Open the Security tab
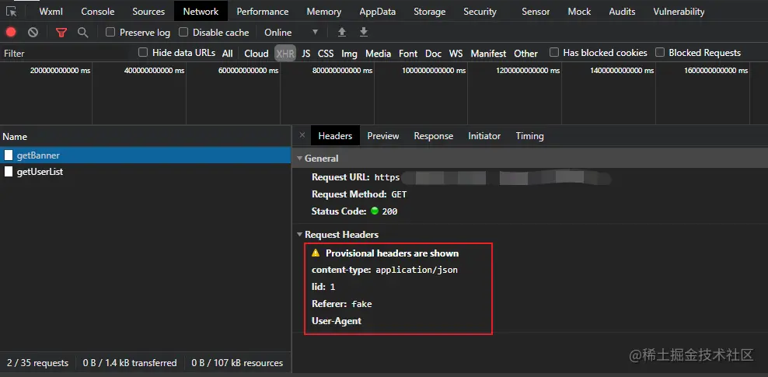The width and height of the screenshot is (768, 377). tap(480, 11)
